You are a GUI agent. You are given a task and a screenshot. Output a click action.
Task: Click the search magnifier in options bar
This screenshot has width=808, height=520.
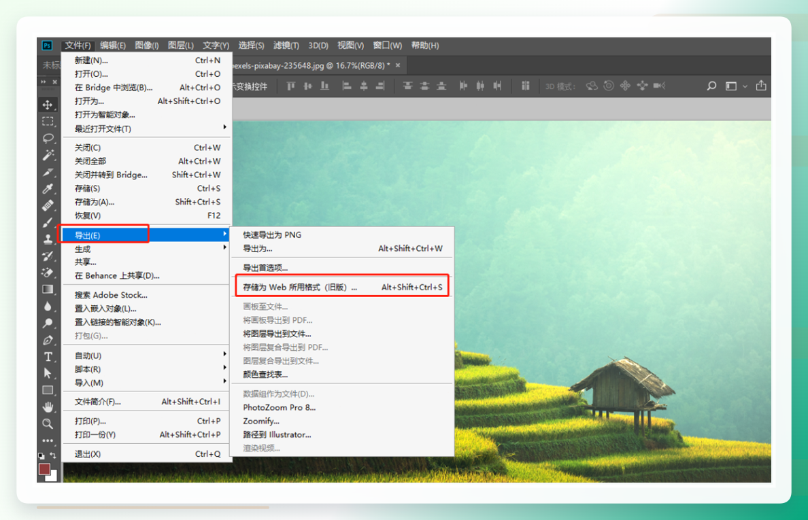click(x=711, y=86)
